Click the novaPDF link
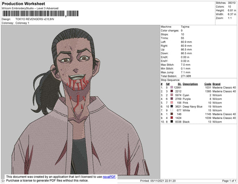The height and width of the screenshot is (184, 238). point(109,177)
